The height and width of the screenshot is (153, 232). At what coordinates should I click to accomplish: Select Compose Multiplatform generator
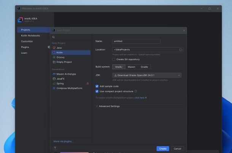[x=69, y=88]
